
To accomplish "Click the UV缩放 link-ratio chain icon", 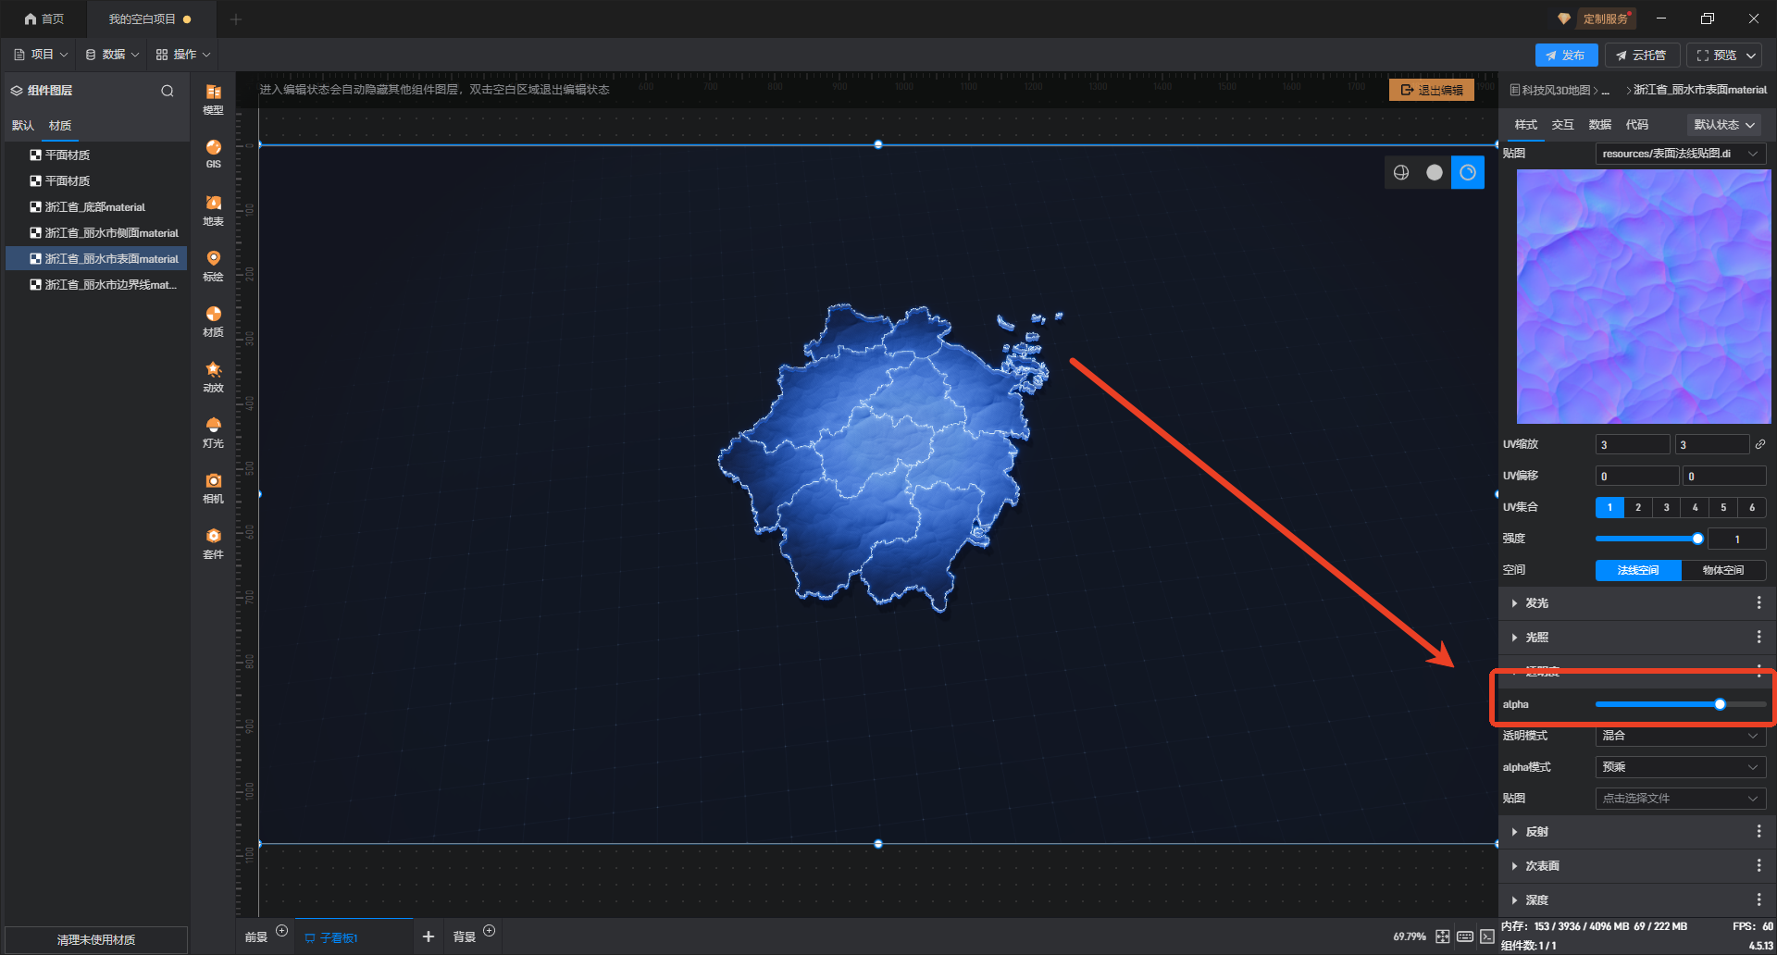I will point(1759,445).
